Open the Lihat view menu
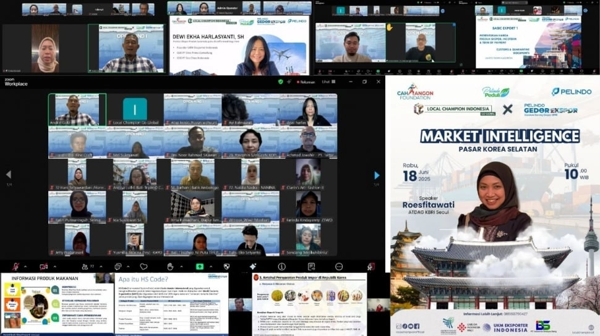Image resolution: width=600 pixels, height=336 pixels. coord(326,82)
